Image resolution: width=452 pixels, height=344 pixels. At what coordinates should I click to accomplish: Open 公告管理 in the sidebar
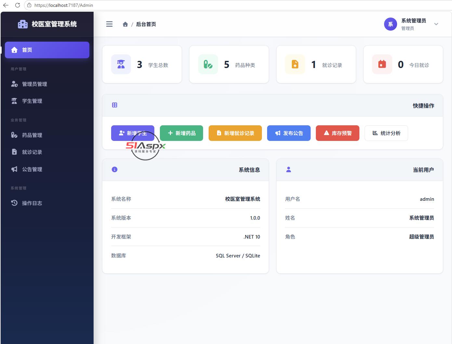[x=47, y=169]
